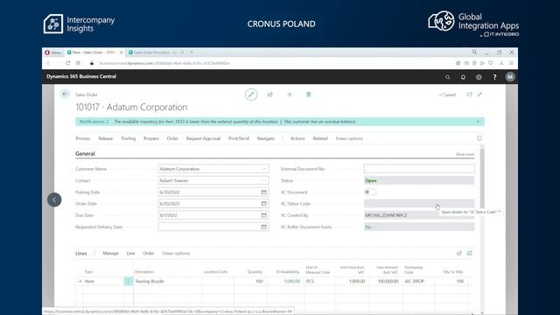Screen dimensions: 560x315
Task: Click the share icon in Lines section
Action: tap(459, 253)
